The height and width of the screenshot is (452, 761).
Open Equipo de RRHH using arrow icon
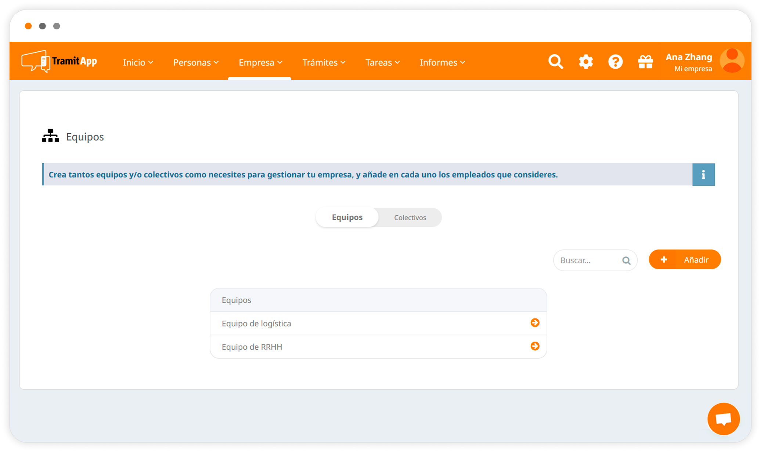(535, 346)
